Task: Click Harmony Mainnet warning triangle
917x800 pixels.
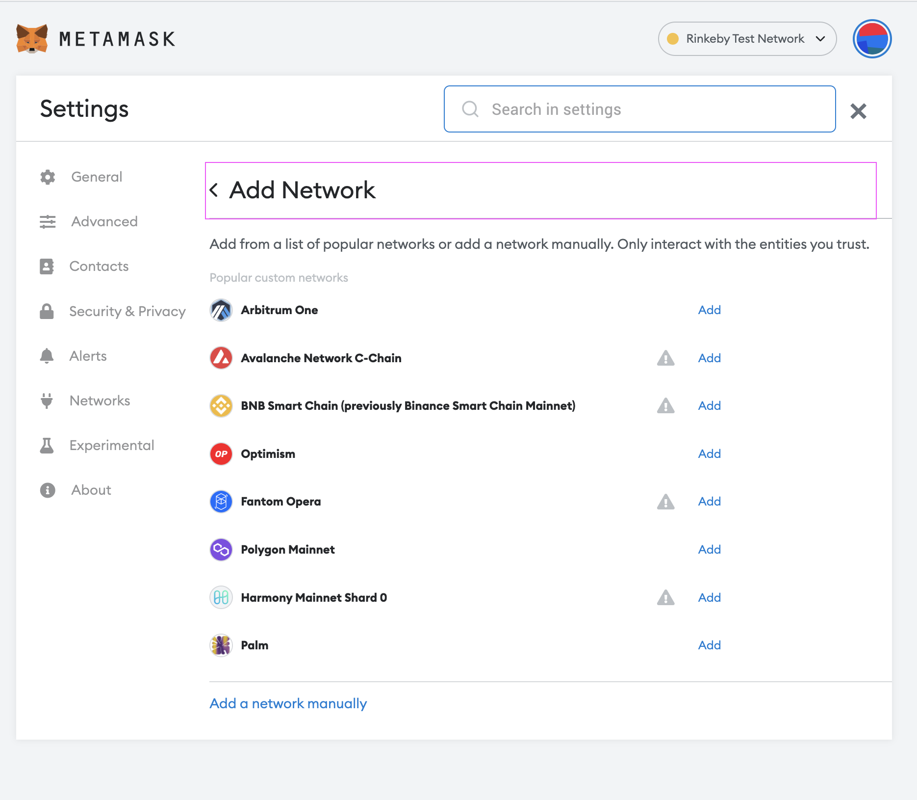Action: click(665, 598)
